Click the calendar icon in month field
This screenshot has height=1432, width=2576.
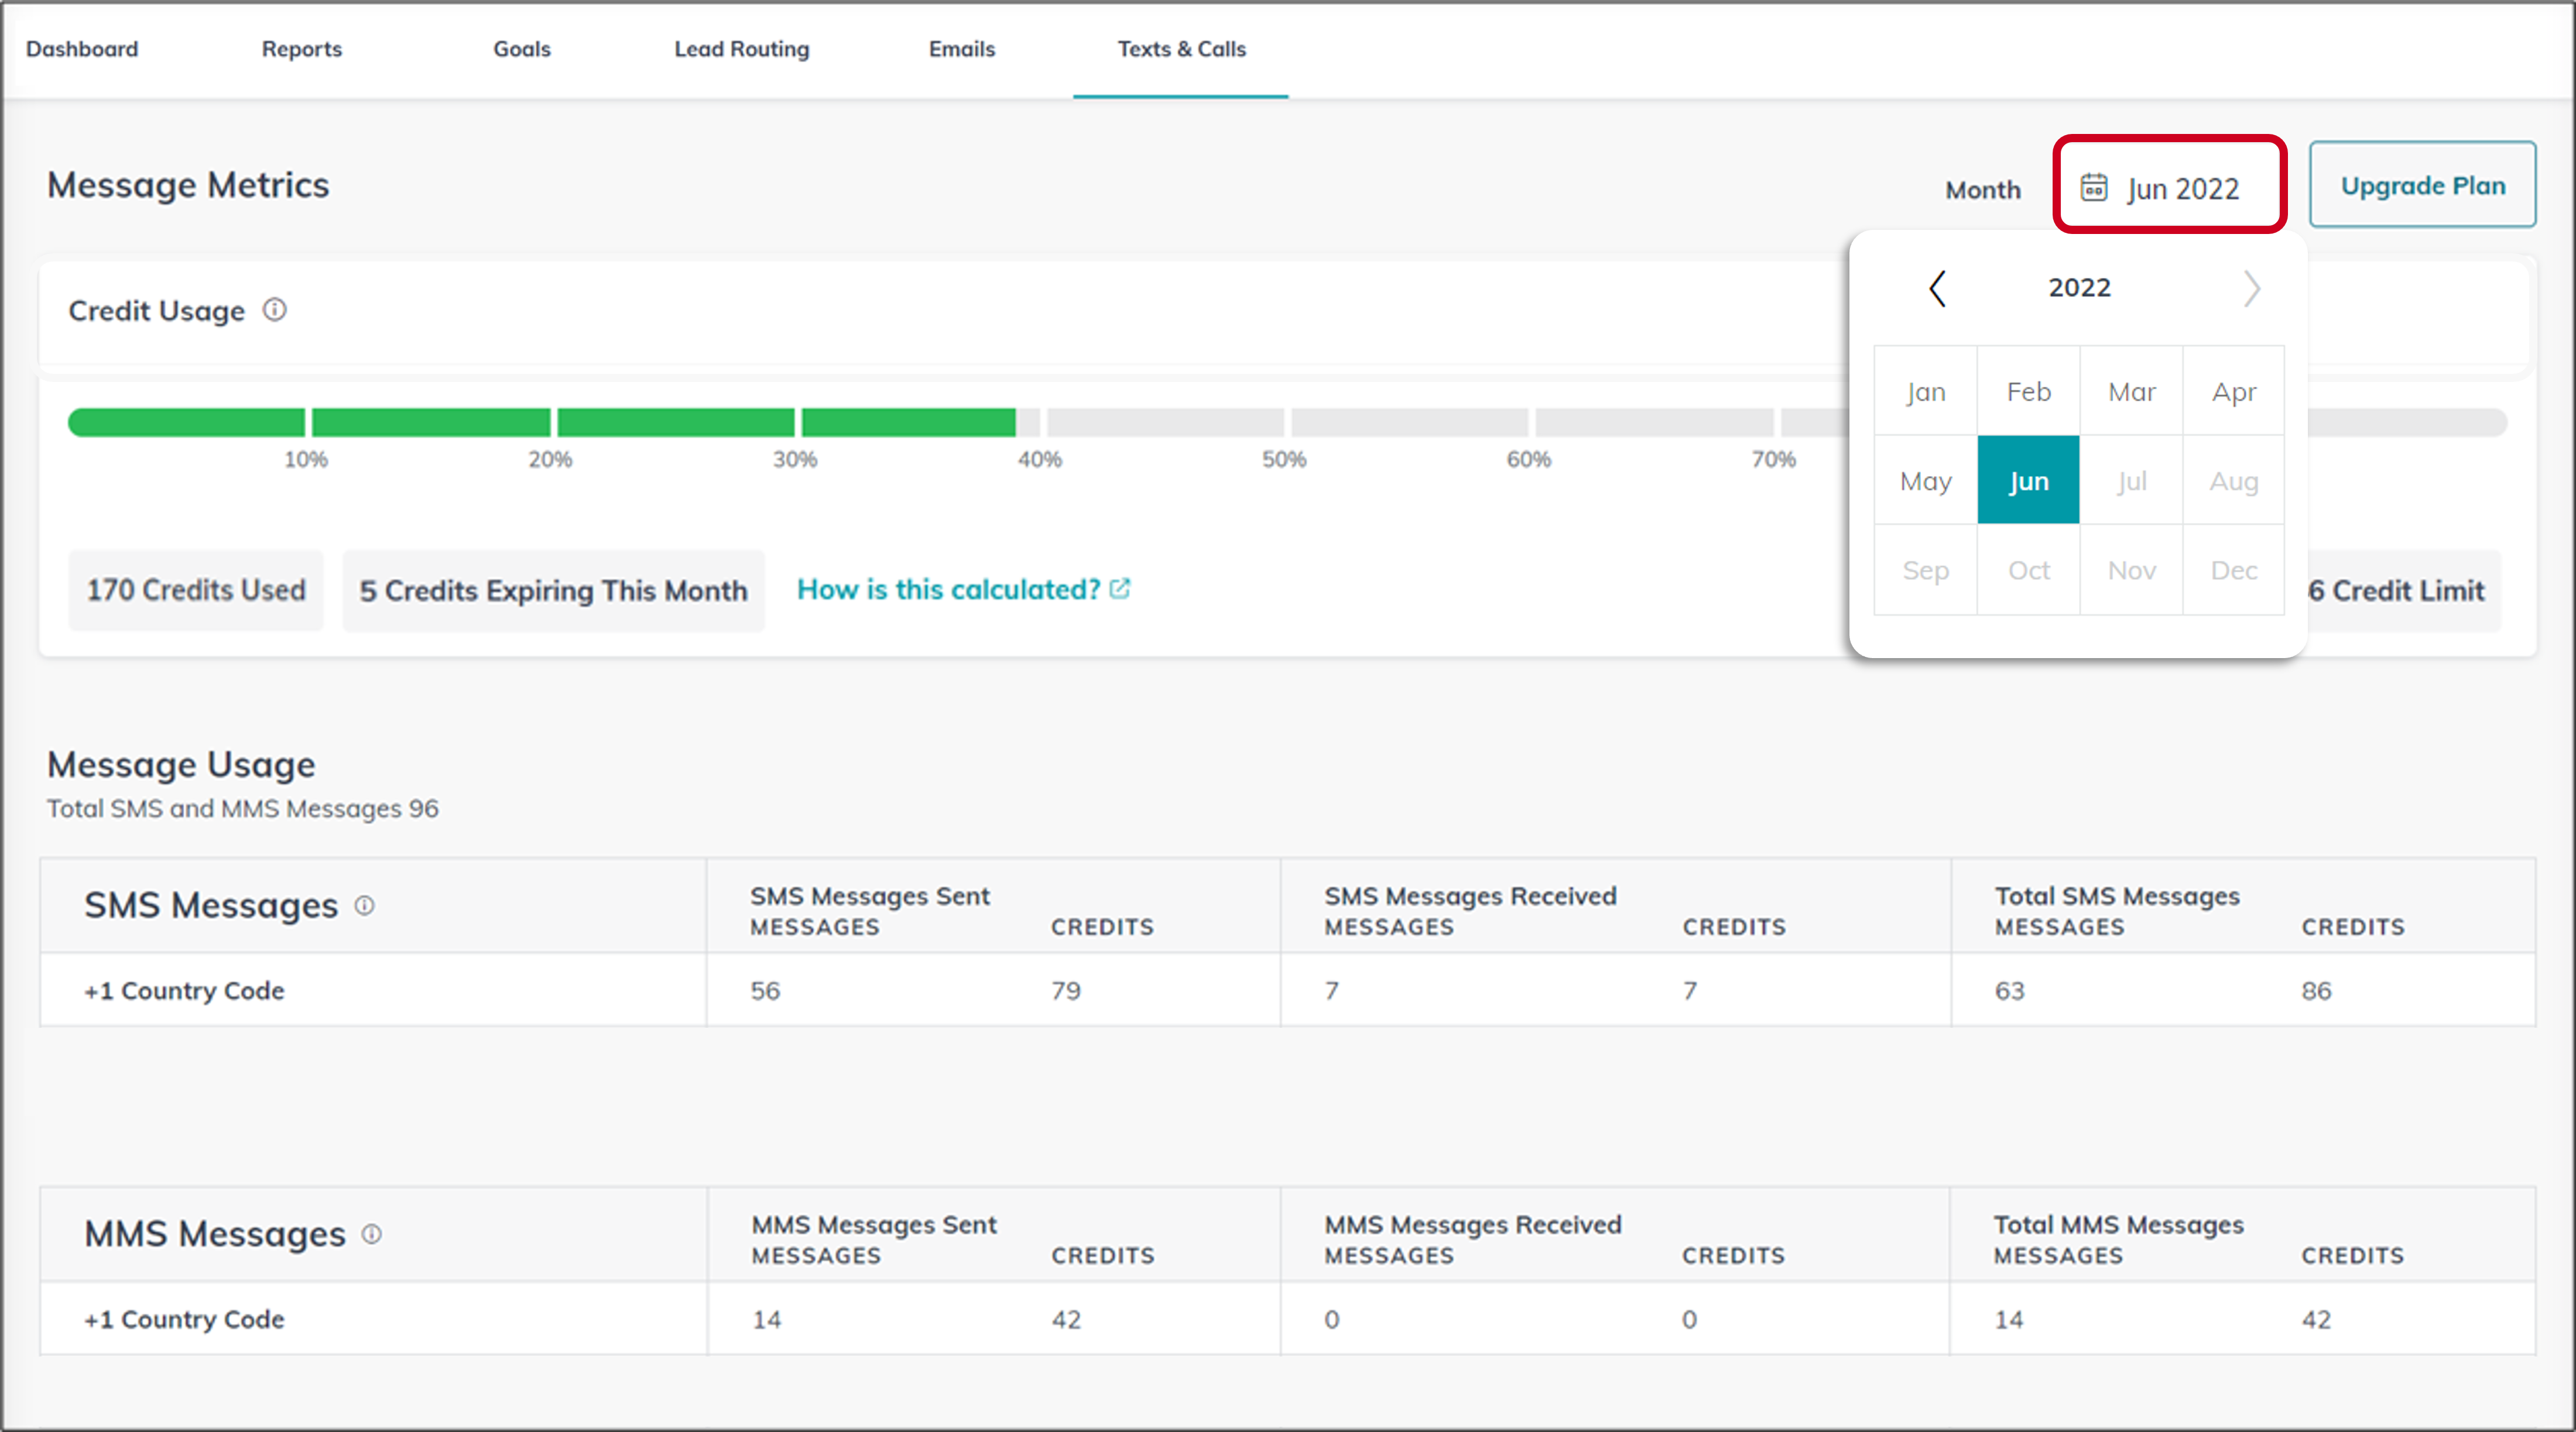(x=2094, y=188)
